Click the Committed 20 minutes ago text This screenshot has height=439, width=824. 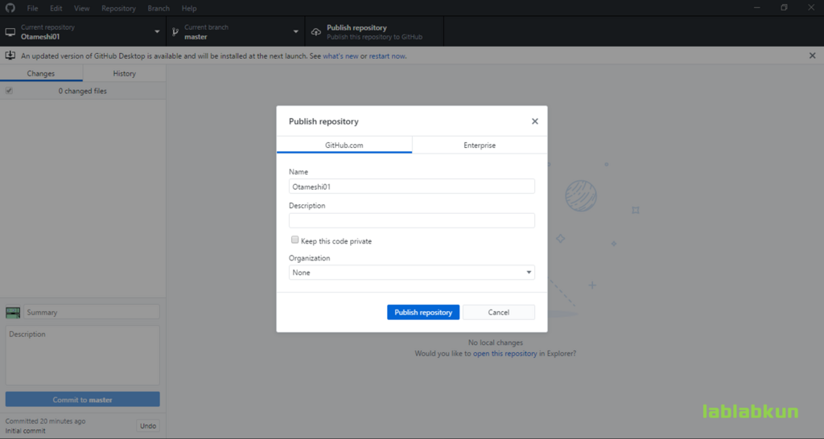click(45, 421)
